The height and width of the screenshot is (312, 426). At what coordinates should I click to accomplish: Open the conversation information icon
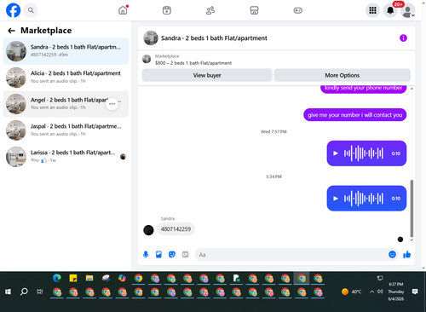tap(403, 38)
